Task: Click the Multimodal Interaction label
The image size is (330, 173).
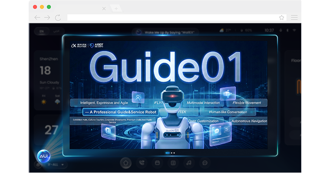Action: pos(203,103)
